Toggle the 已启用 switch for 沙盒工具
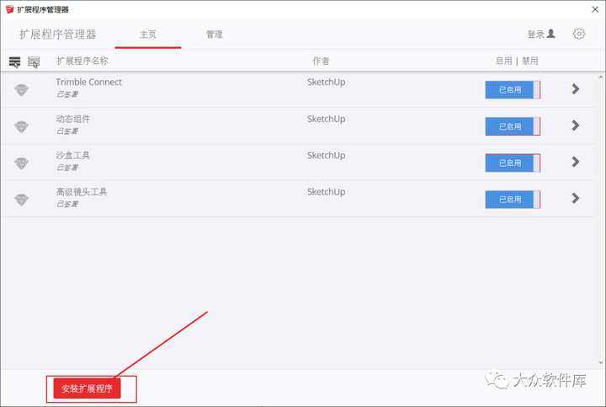This screenshot has height=407, width=606. coord(513,163)
